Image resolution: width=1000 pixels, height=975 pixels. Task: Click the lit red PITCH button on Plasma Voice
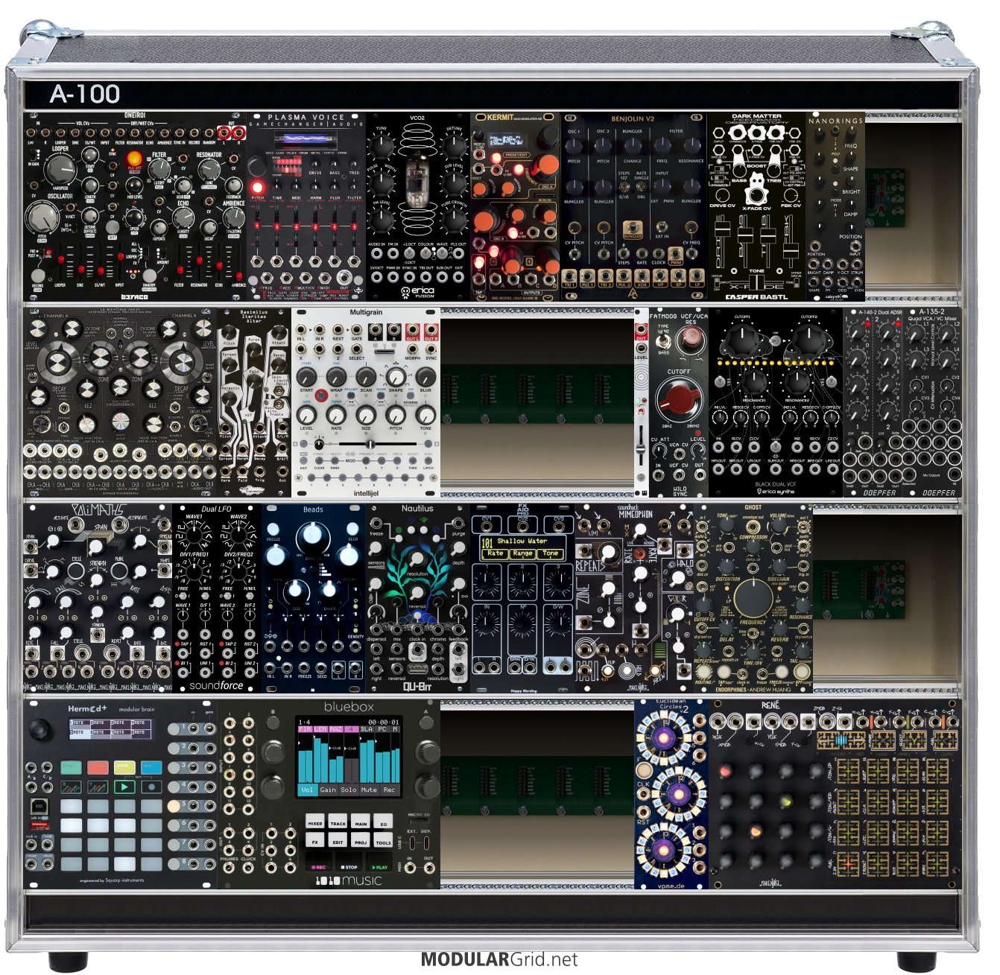(x=257, y=187)
